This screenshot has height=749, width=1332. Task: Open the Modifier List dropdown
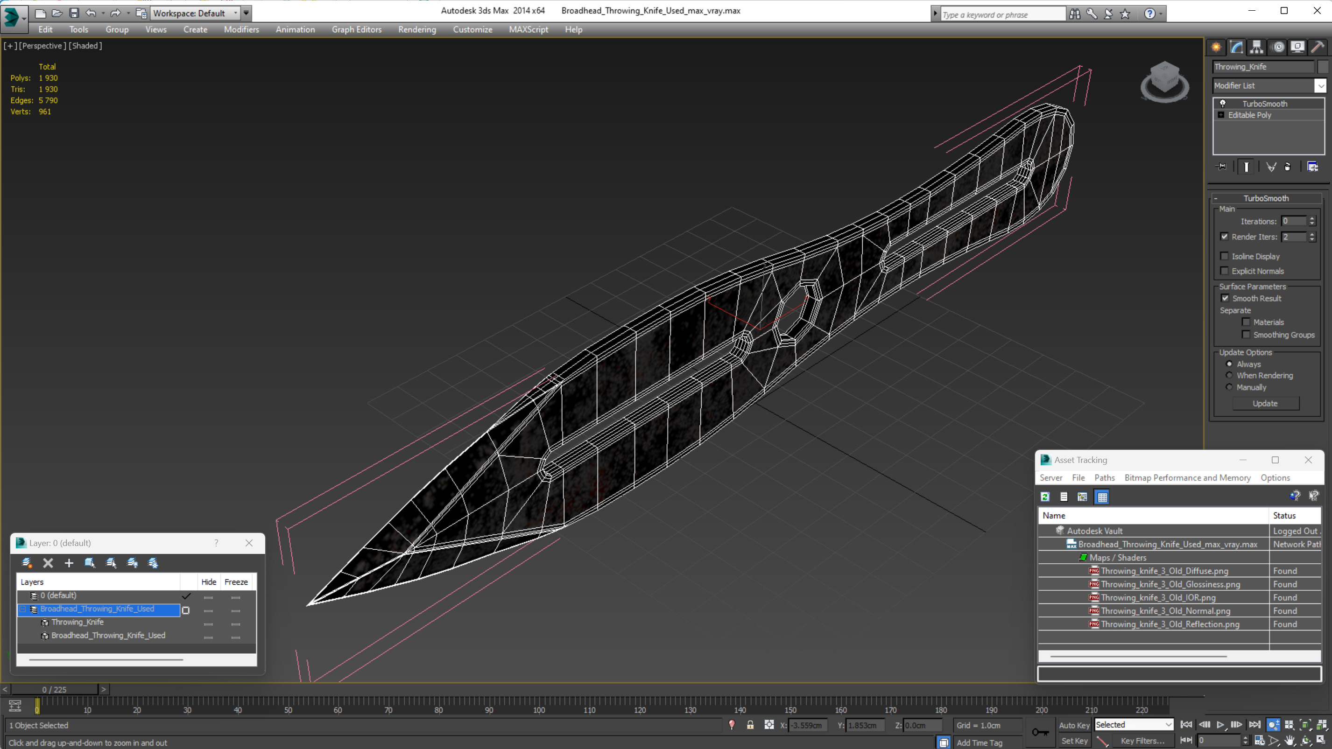click(x=1320, y=86)
